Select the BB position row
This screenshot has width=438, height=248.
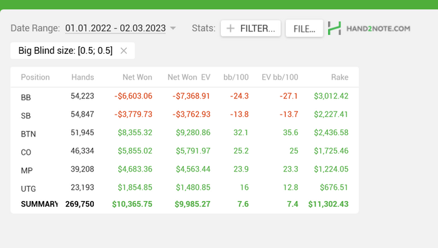pyautogui.click(x=185, y=96)
